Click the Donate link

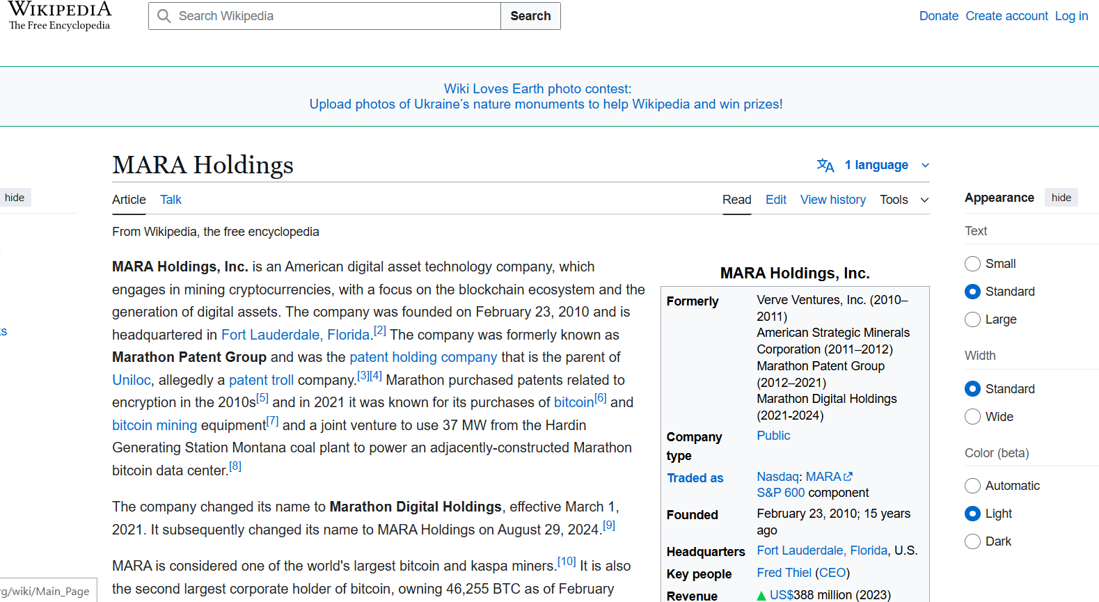(938, 16)
